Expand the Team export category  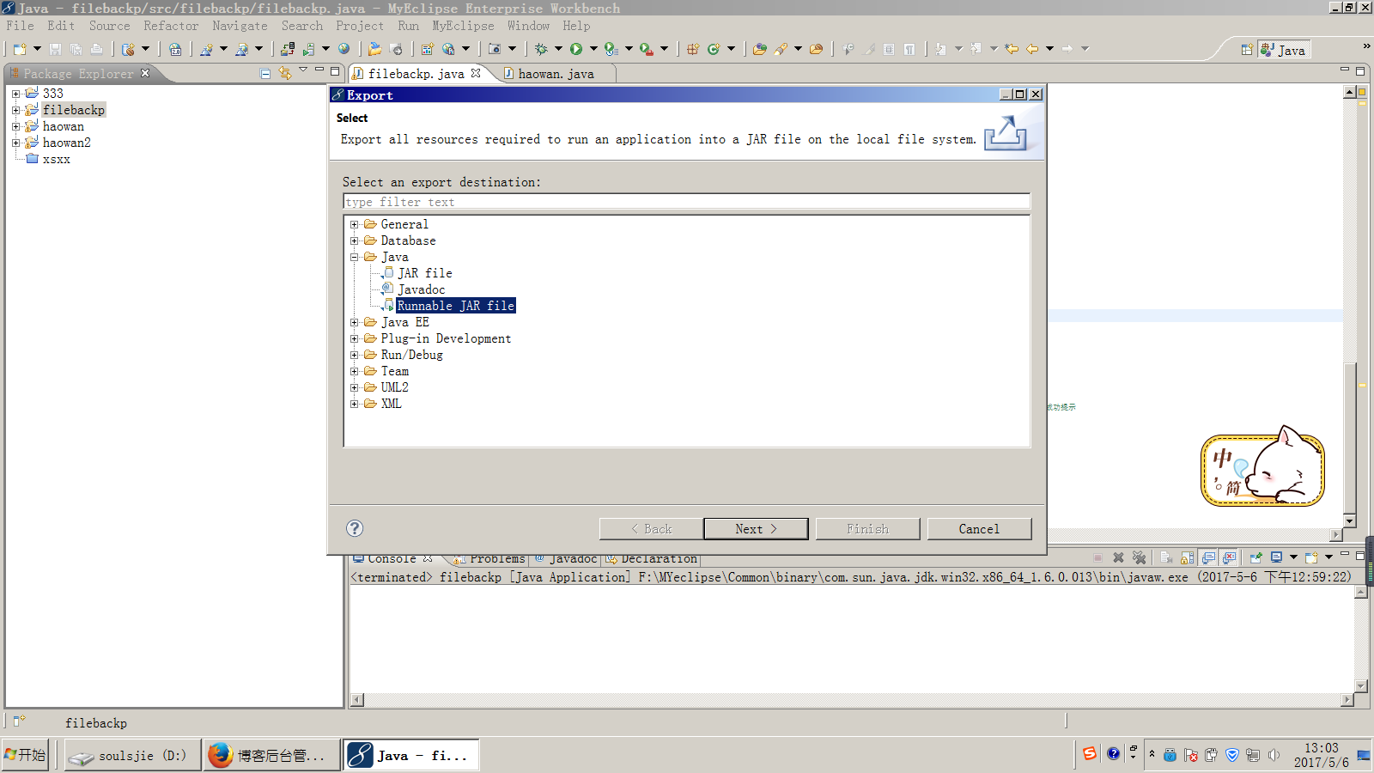[x=354, y=371]
